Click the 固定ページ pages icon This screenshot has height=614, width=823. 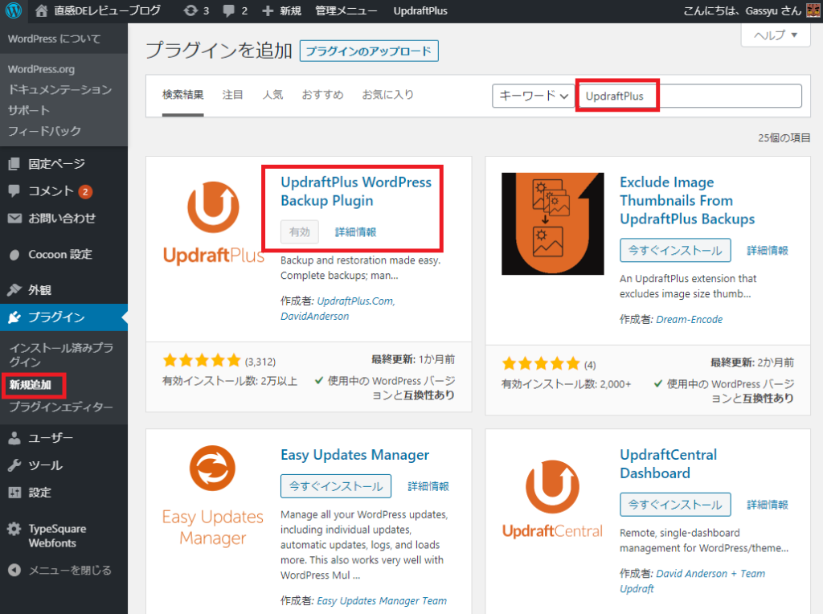click(14, 164)
